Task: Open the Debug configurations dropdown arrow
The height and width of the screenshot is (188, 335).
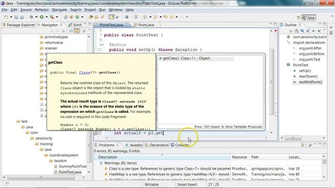Action: point(36,17)
